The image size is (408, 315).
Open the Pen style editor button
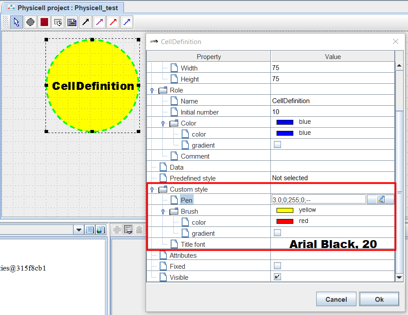[380, 199]
